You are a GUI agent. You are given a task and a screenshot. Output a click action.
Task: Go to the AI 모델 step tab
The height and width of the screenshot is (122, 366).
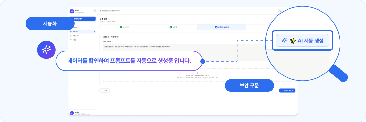173,27
